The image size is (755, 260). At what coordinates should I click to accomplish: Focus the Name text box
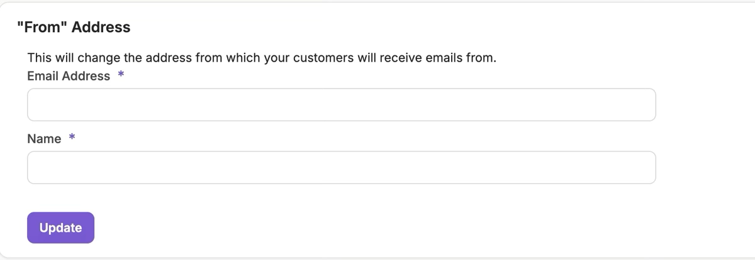click(x=341, y=167)
